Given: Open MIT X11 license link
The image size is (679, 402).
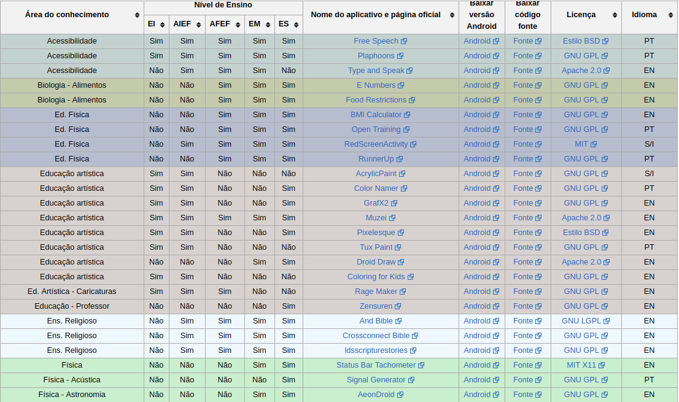Looking at the screenshot, I should point(586,365).
